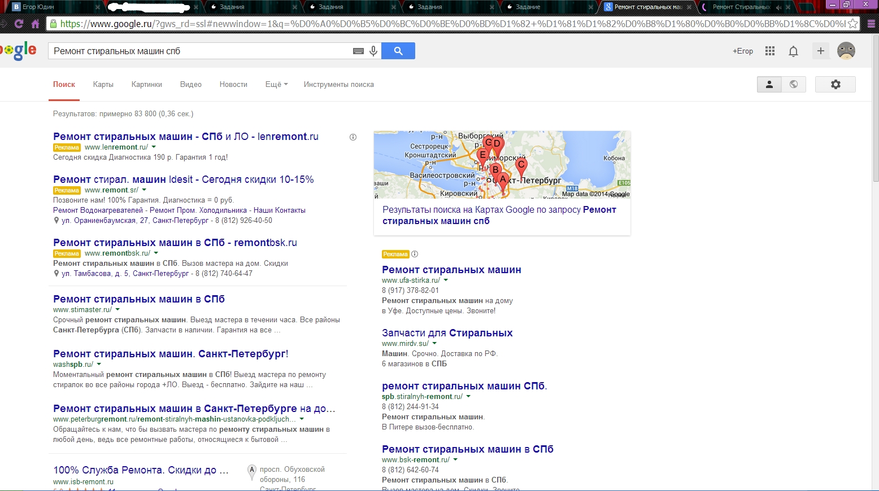Click map marker A on the map
This screenshot has height=491, width=879.
[x=503, y=182]
